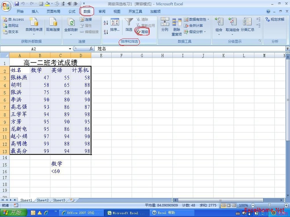Open the Name Box dropdown arrow
290x217 pixels.
pyautogui.click(x=70, y=49)
